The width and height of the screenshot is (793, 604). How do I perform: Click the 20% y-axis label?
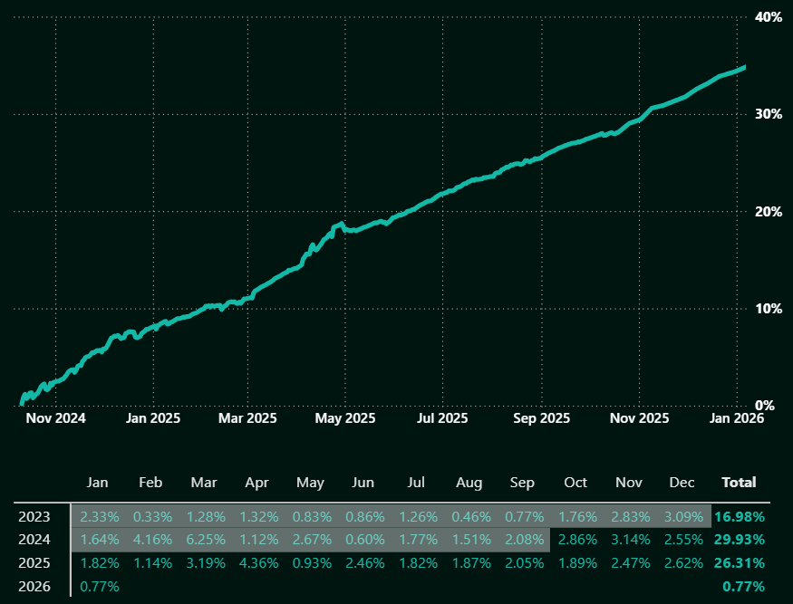tap(769, 212)
